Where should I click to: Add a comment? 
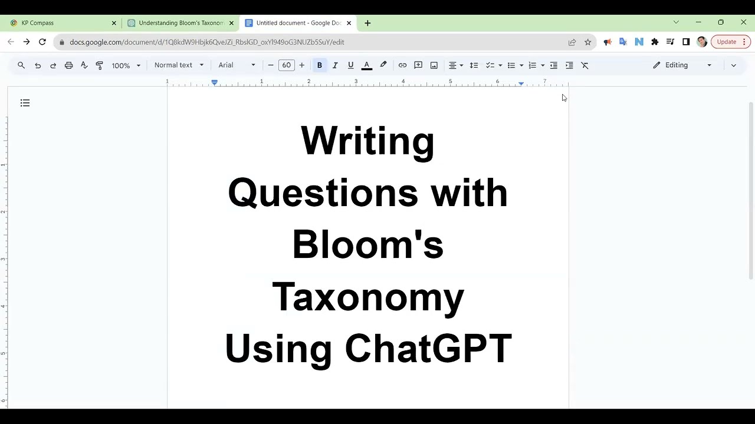[x=418, y=65]
